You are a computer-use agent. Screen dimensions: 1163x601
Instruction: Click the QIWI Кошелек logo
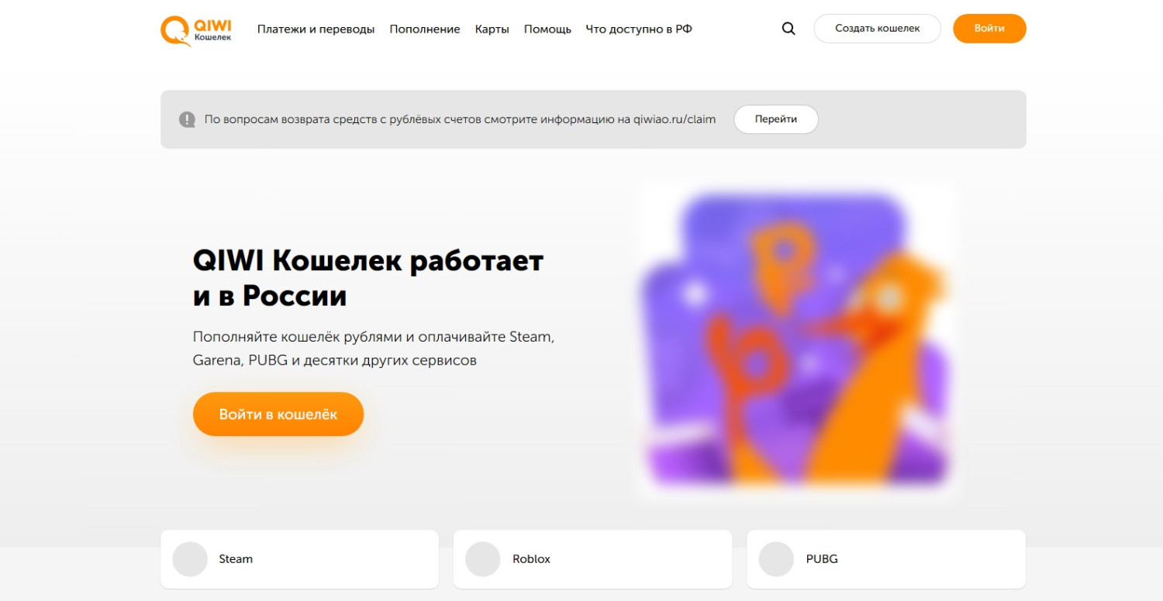pos(196,29)
